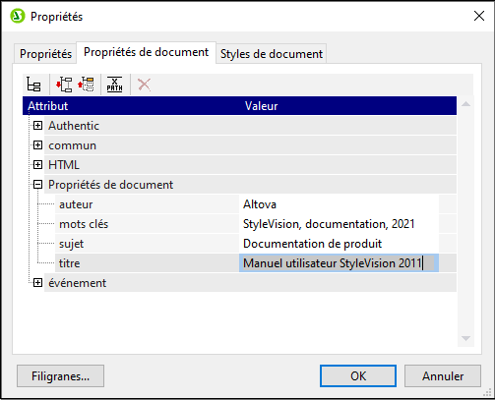Select the sujet attribute row

(147, 244)
